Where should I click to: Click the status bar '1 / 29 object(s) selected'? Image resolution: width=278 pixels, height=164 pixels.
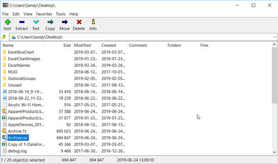pyautogui.click(x=23, y=160)
